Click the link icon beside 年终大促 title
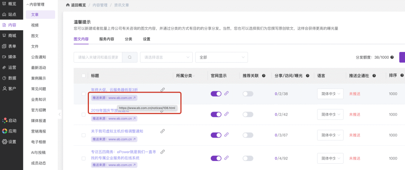 coord(162,90)
